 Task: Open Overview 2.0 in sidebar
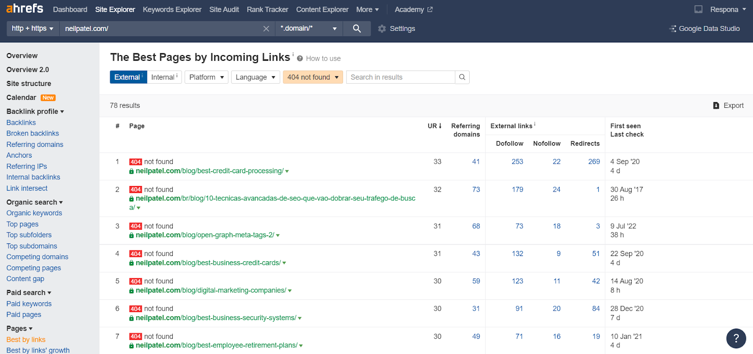28,70
